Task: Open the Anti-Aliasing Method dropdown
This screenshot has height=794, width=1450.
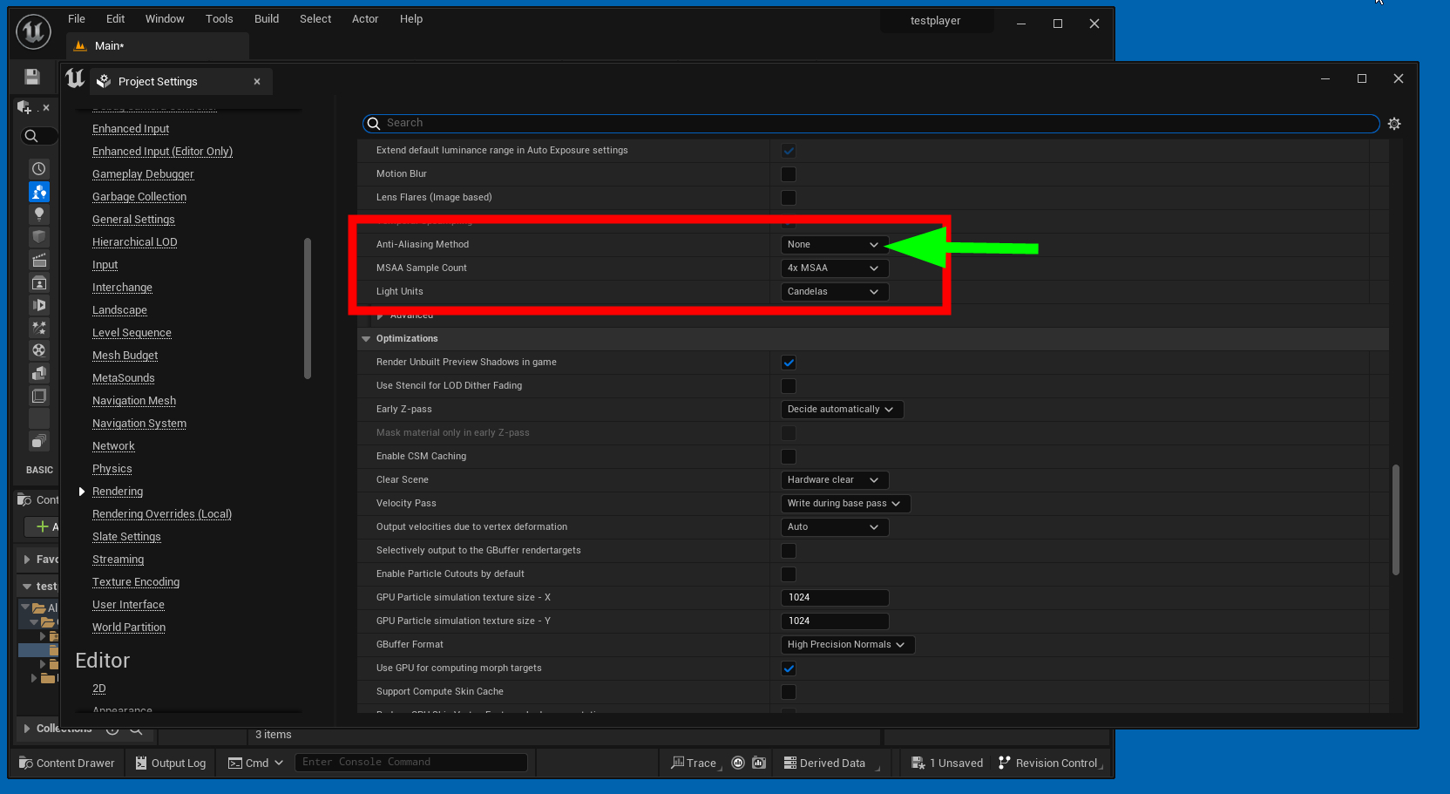Action: coord(834,245)
